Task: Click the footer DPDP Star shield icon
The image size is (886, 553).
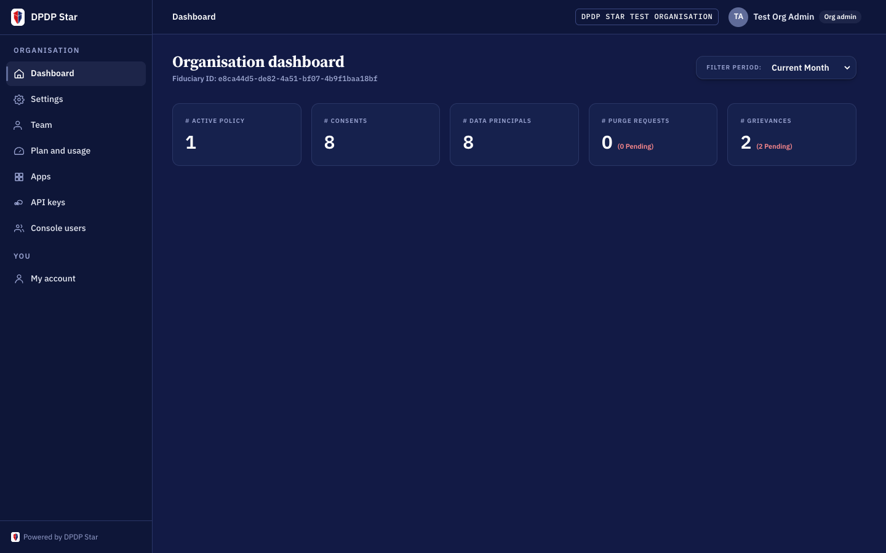Action: coord(15,537)
